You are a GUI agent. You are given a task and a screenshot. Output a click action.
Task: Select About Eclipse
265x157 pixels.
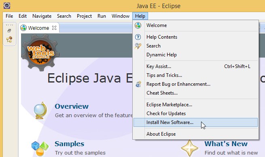click(195, 134)
